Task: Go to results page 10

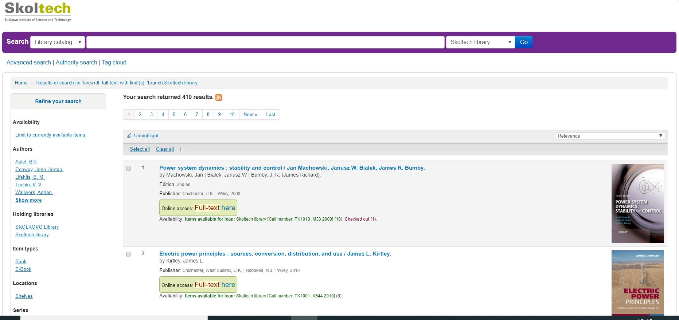Action: (232, 114)
